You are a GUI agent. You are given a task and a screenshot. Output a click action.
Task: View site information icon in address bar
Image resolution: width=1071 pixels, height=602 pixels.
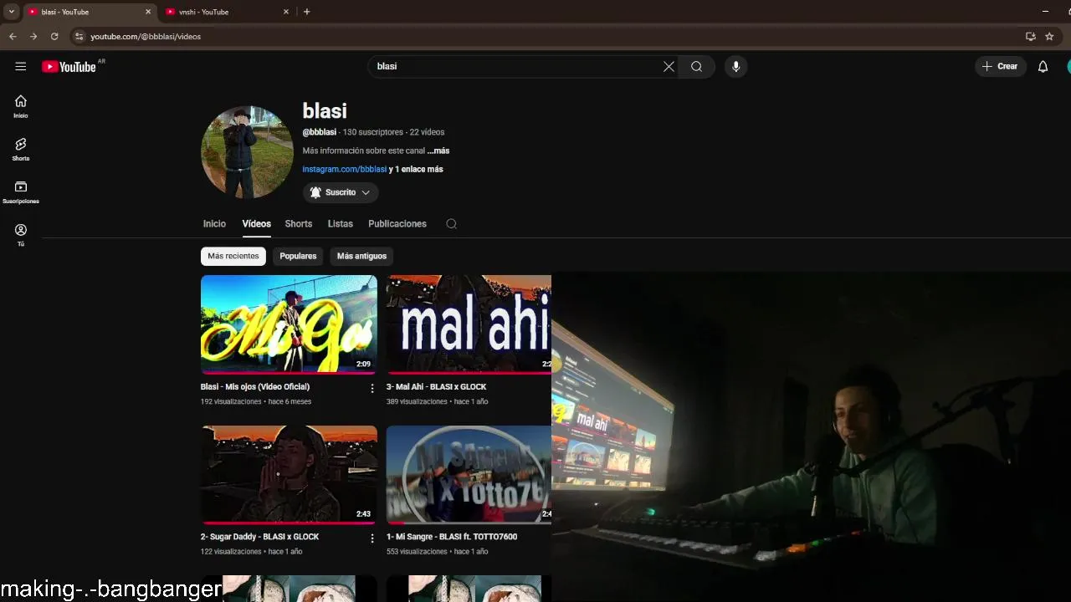pos(79,36)
